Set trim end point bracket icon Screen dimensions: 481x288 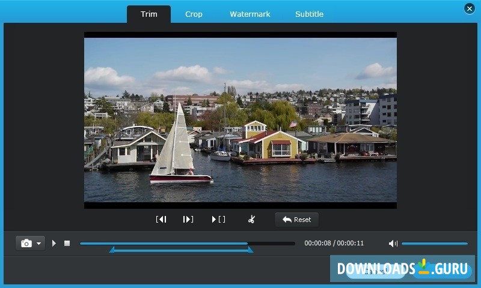[188, 220]
